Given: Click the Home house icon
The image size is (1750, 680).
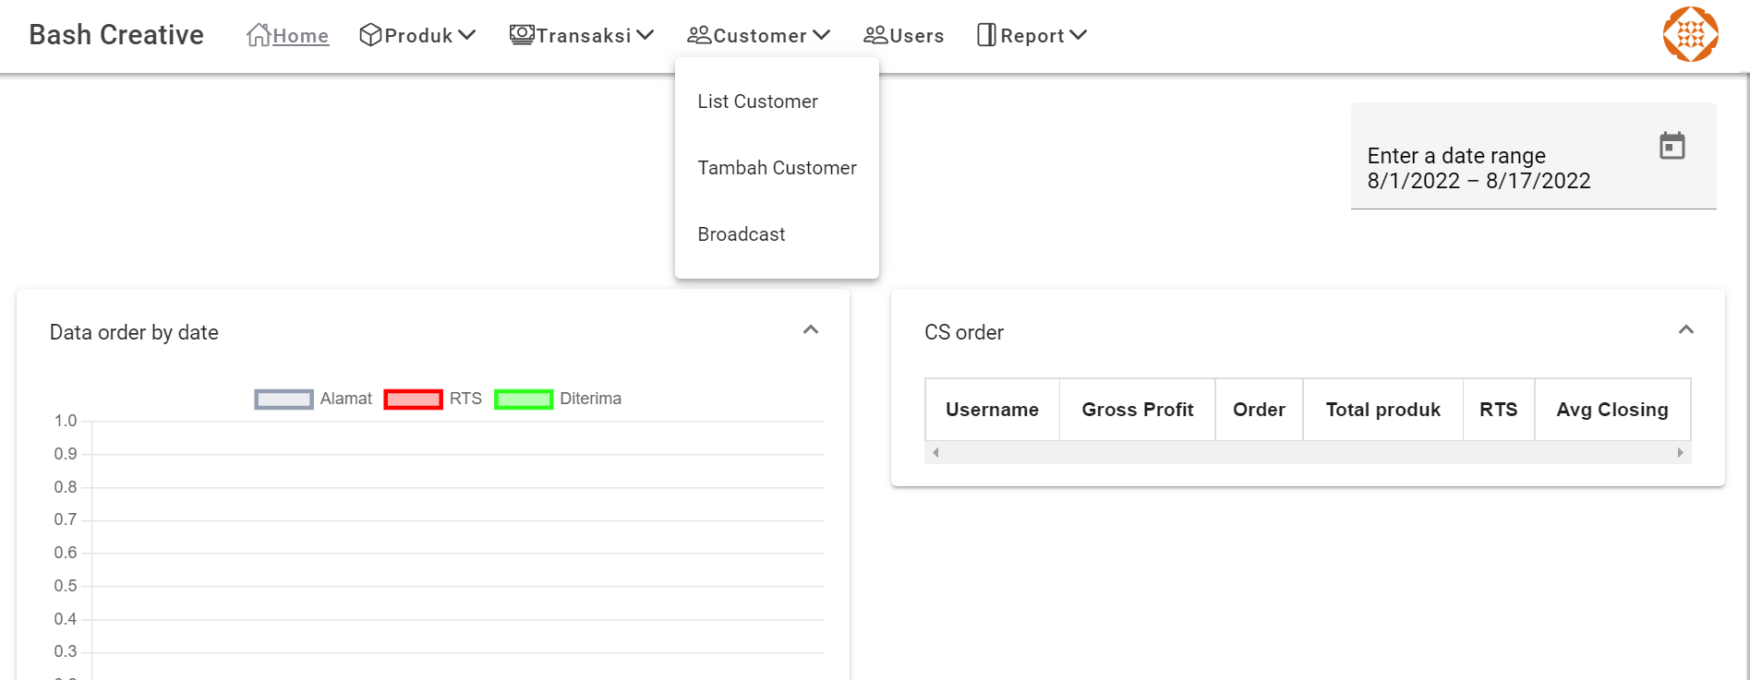Looking at the screenshot, I should point(259,35).
